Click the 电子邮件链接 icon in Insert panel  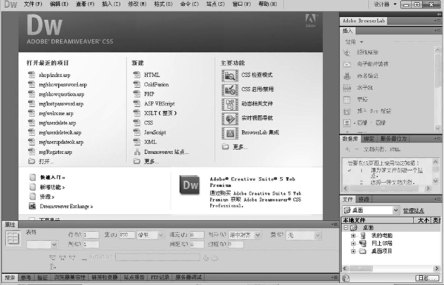point(347,64)
